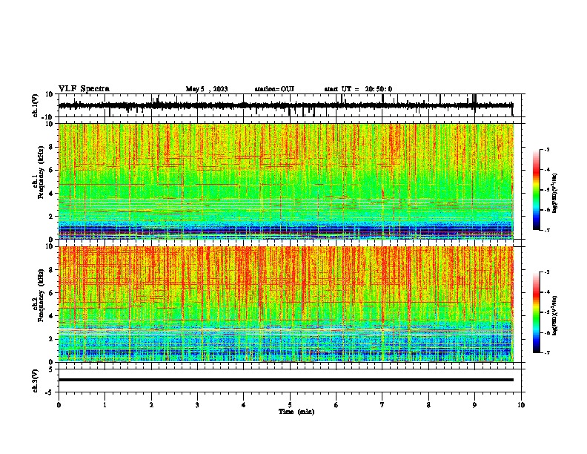Click the "station=OUI" header label

(x=274, y=89)
